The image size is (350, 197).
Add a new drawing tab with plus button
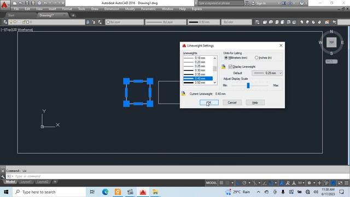click(x=73, y=15)
